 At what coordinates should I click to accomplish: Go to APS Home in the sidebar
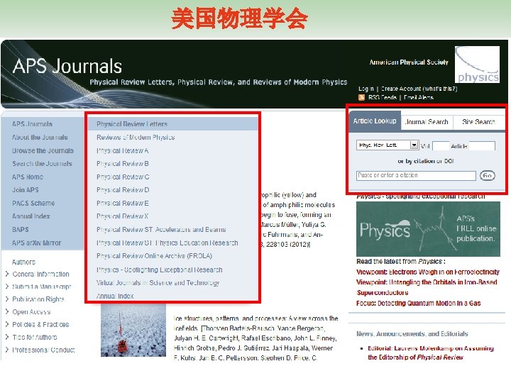coord(28,177)
